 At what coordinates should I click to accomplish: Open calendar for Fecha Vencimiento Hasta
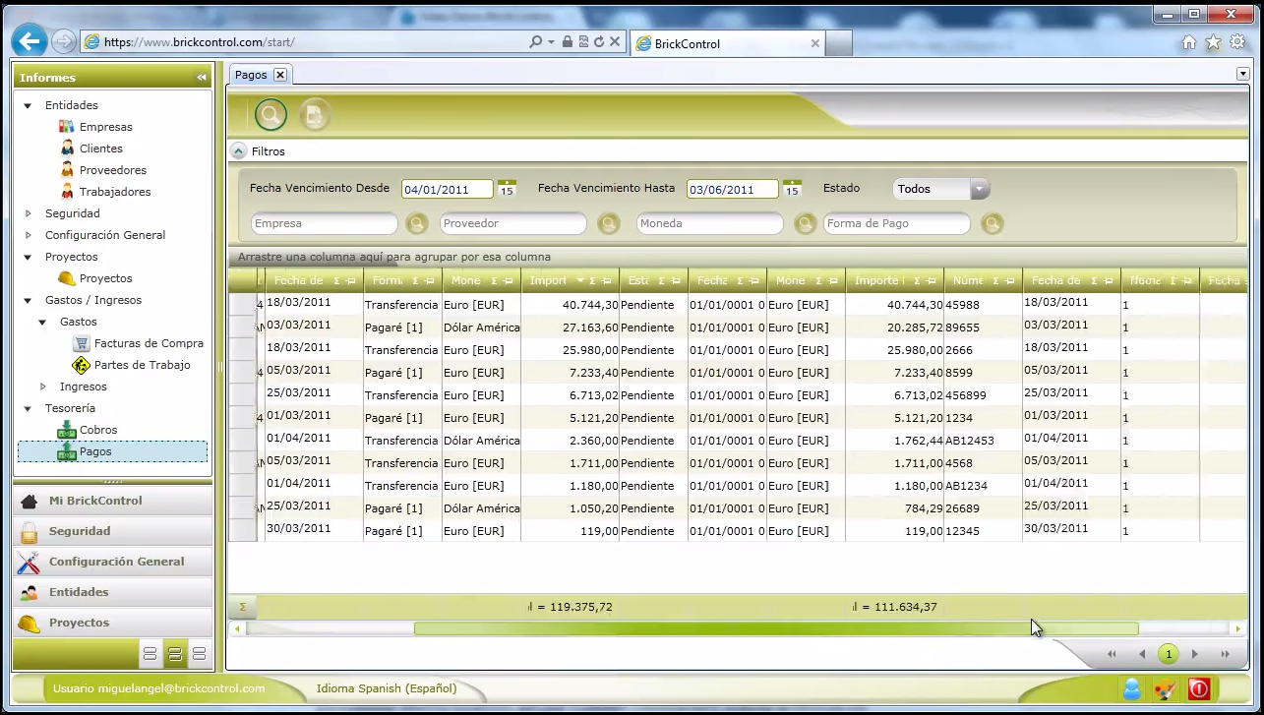tap(792, 189)
